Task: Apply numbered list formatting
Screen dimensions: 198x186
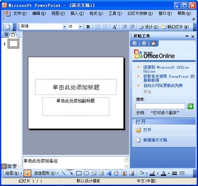Action: [x=98, y=27]
